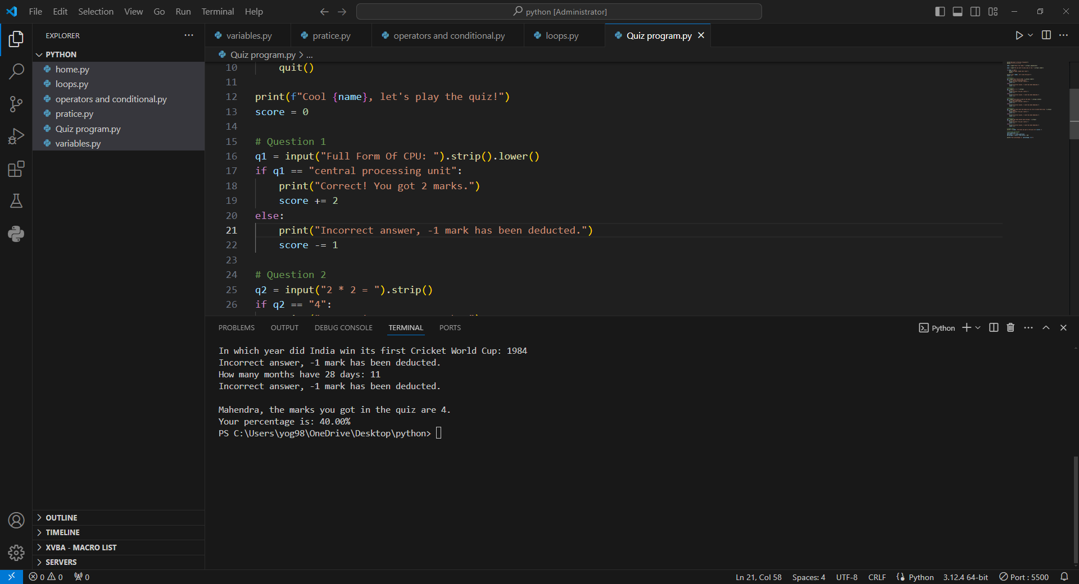1079x584 pixels.
Task: Expand the XVBA - MACRO LIST section
Action: 119,547
